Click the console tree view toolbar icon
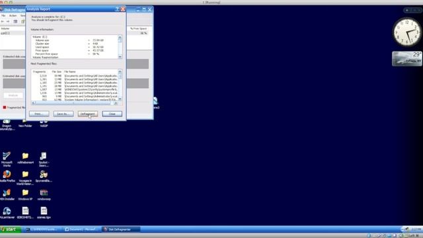 click(15, 21)
